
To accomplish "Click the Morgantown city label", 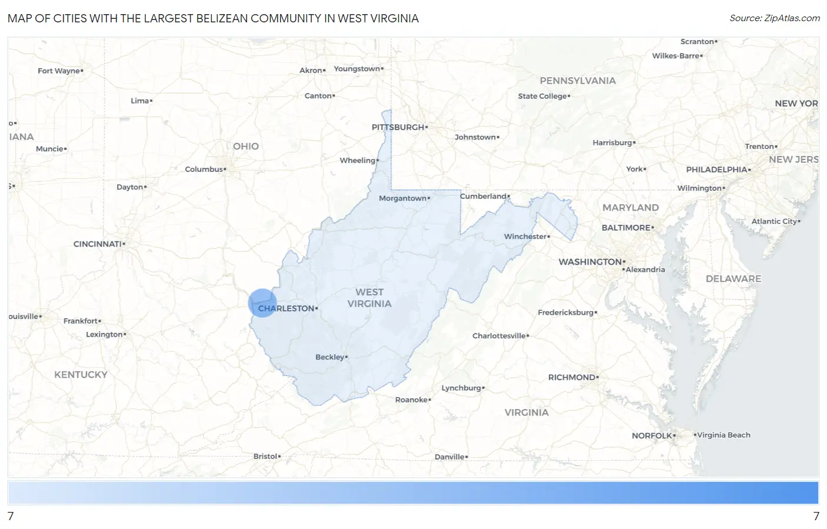I will pyautogui.click(x=403, y=198).
